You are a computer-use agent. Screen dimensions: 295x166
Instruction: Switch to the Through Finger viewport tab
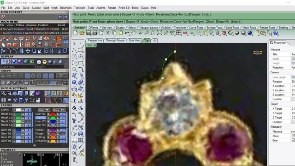click(115, 40)
